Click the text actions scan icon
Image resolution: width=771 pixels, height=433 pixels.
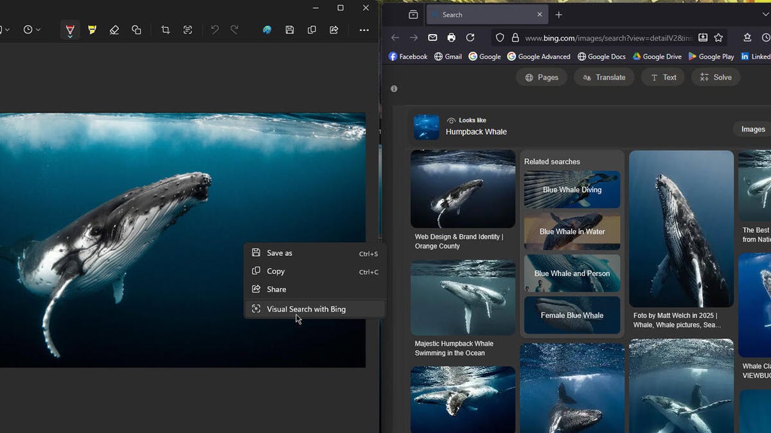188,30
